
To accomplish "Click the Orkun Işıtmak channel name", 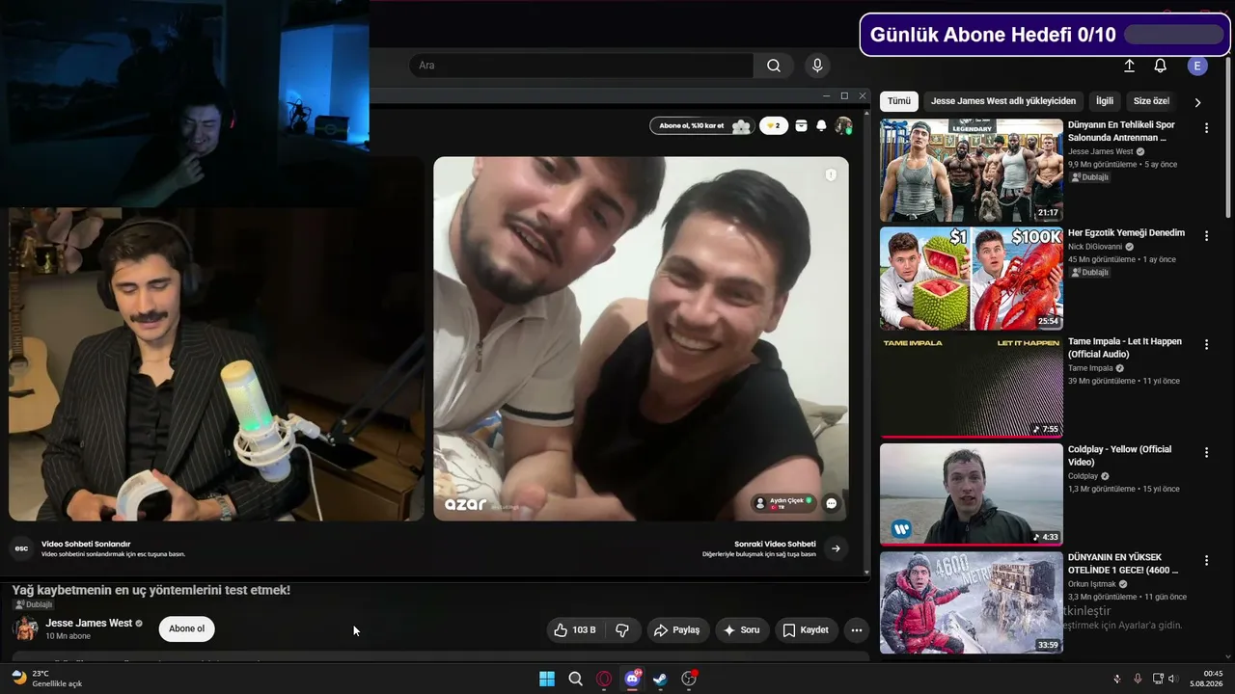I will pyautogui.click(x=1094, y=584).
